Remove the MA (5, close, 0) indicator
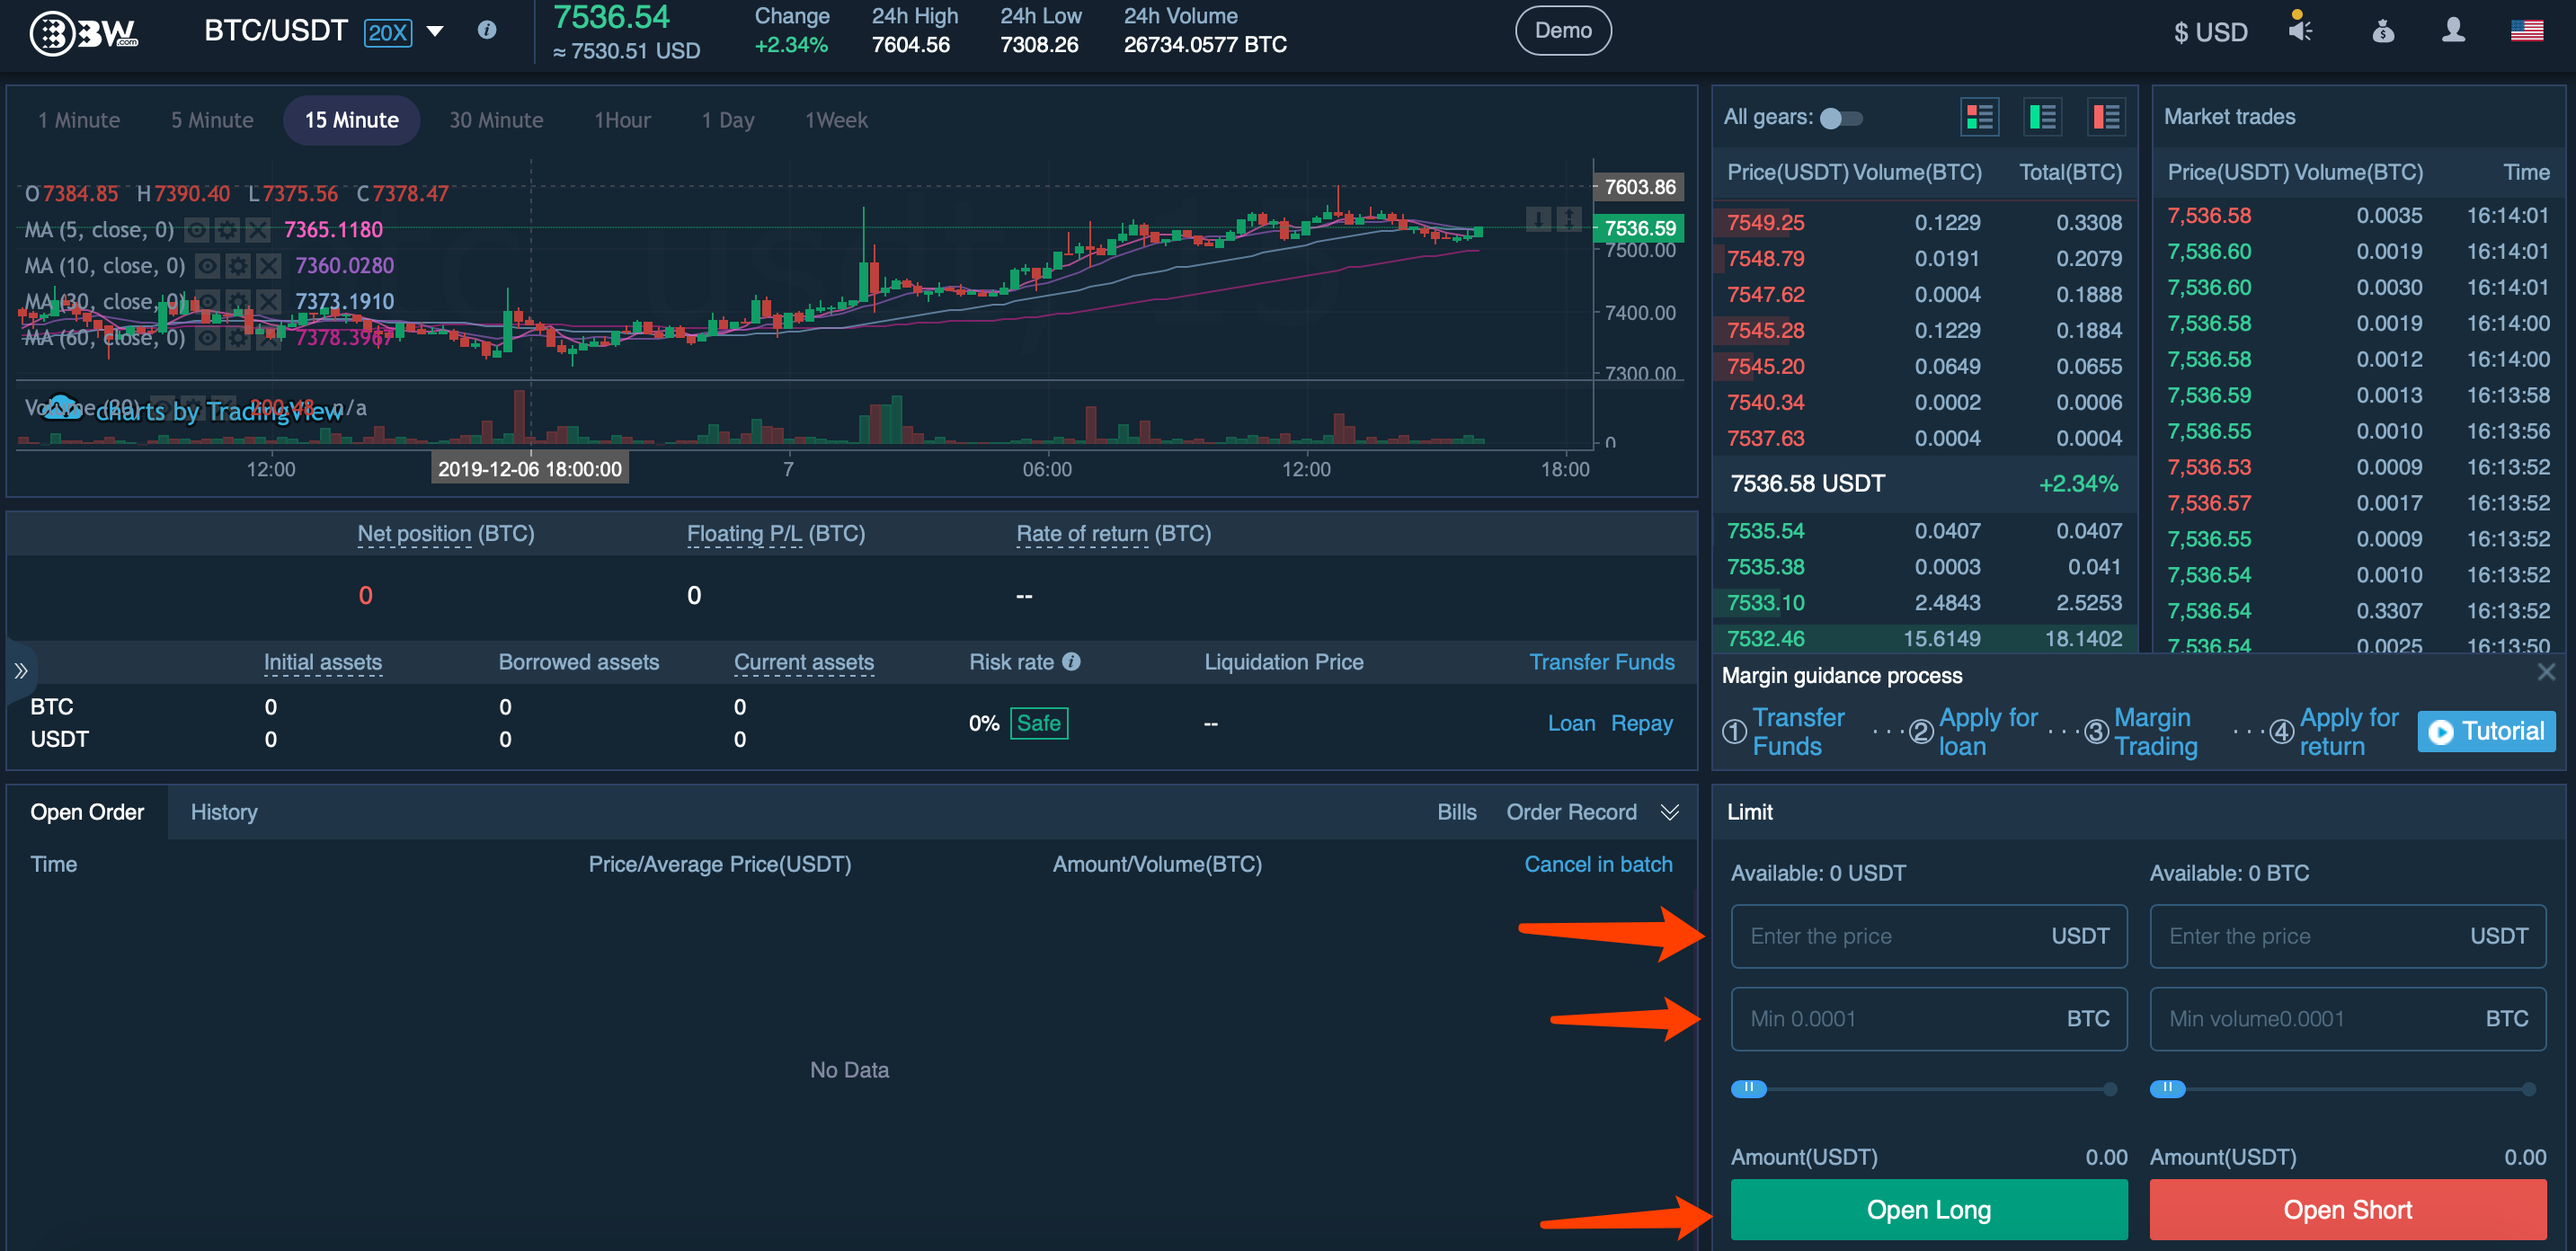 258,230
